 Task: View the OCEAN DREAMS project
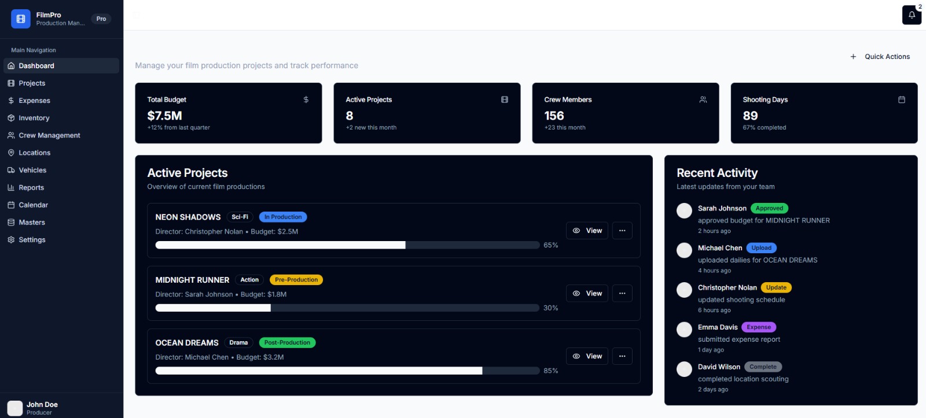587,356
